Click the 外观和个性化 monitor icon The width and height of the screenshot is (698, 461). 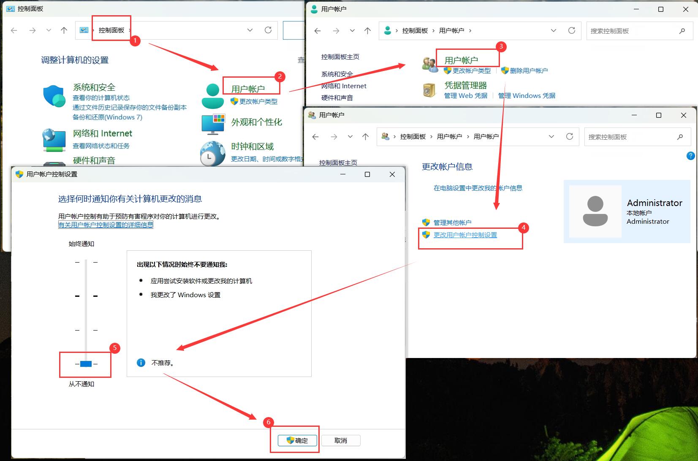click(x=213, y=123)
